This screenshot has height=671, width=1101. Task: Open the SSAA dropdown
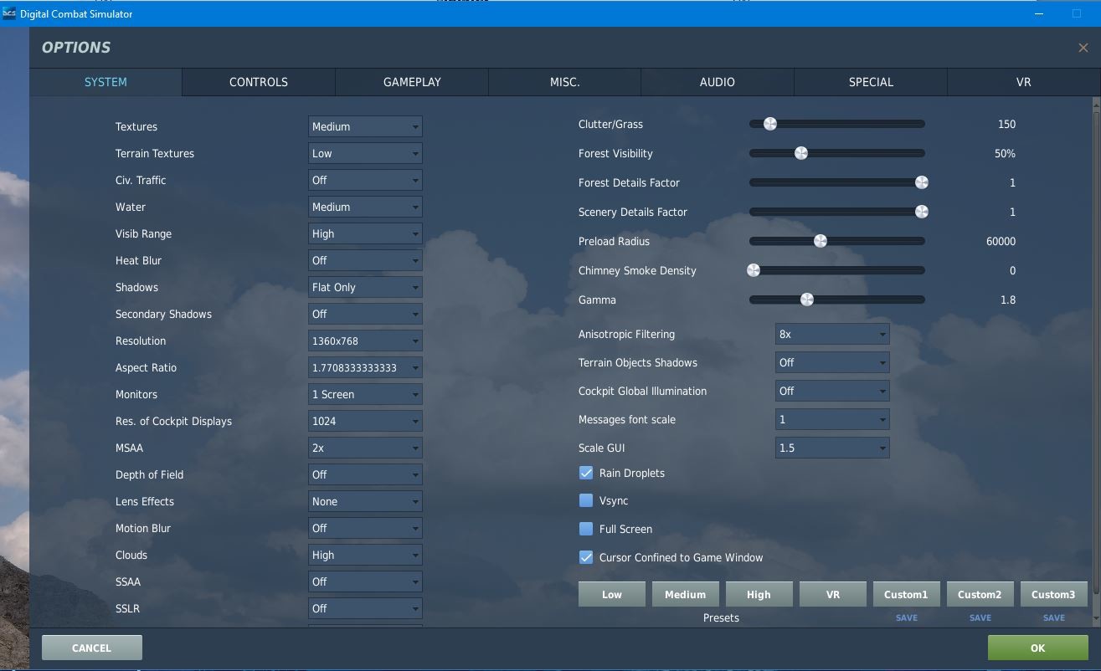click(x=365, y=581)
